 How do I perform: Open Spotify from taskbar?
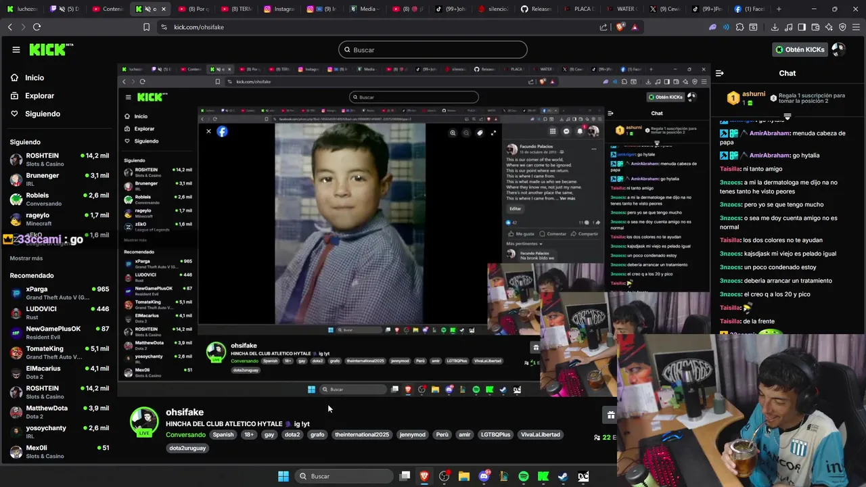coord(524,476)
